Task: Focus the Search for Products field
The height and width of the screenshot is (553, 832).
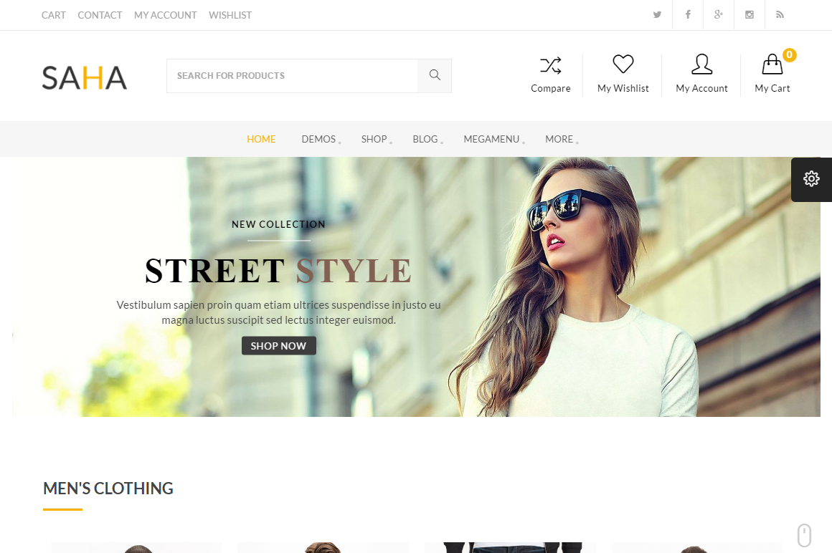Action: click(x=292, y=75)
